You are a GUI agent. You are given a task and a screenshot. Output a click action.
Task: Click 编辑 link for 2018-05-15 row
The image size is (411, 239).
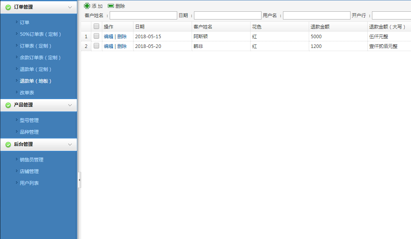109,36
